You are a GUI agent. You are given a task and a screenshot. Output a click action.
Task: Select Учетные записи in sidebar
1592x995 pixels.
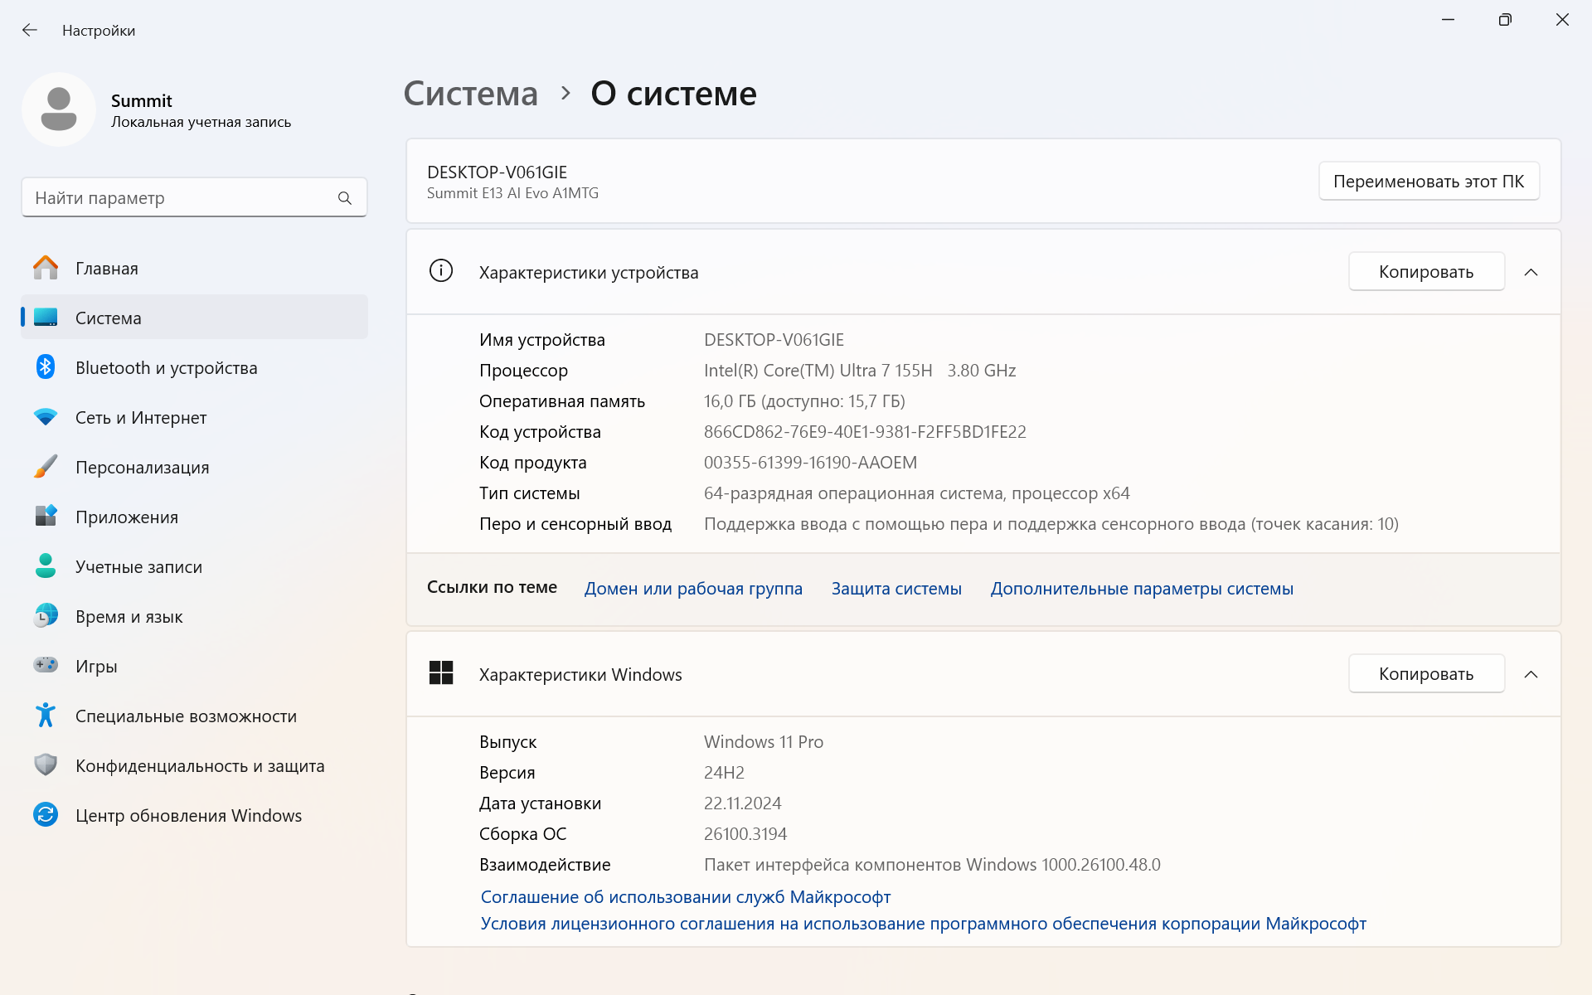194,566
